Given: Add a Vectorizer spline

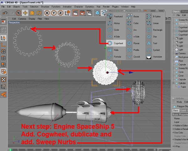Looking at the screenshot, I should 155,57.
